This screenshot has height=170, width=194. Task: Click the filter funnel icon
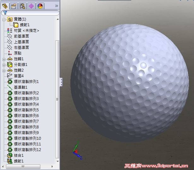click(x=5, y=13)
